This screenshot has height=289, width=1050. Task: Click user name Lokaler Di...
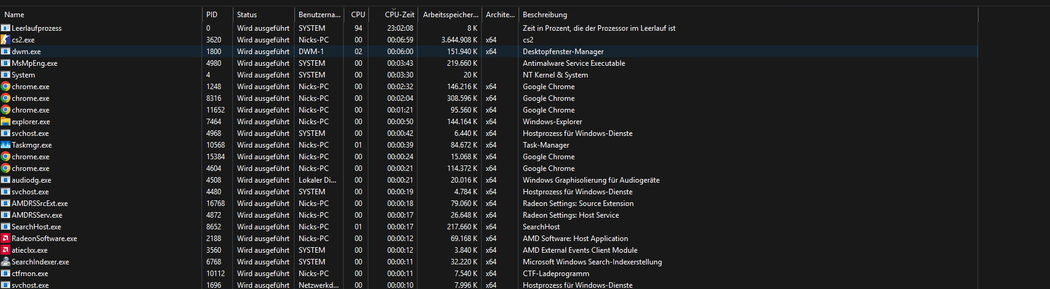pyautogui.click(x=317, y=180)
